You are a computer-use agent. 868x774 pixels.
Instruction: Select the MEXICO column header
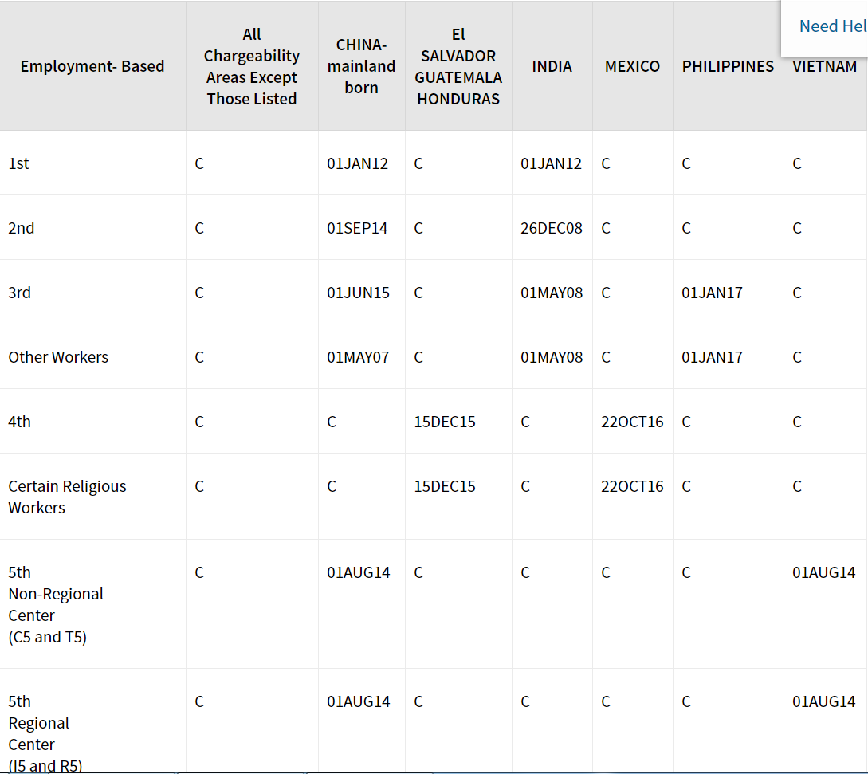pos(632,66)
